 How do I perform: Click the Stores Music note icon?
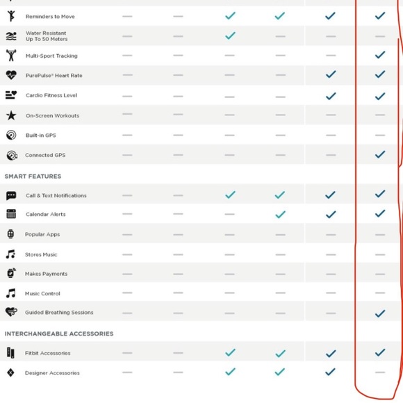(10, 254)
